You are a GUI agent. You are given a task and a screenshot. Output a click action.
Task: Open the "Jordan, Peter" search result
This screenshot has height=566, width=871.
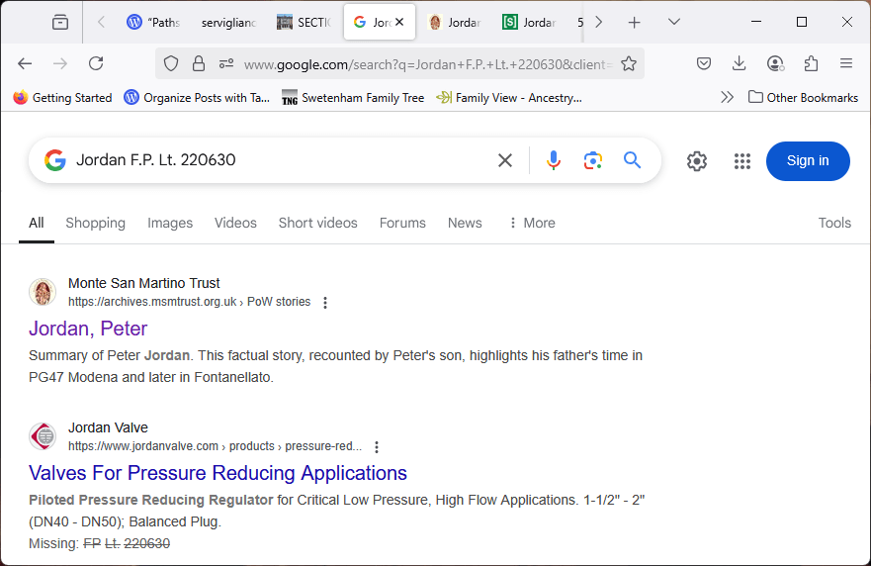pos(88,329)
